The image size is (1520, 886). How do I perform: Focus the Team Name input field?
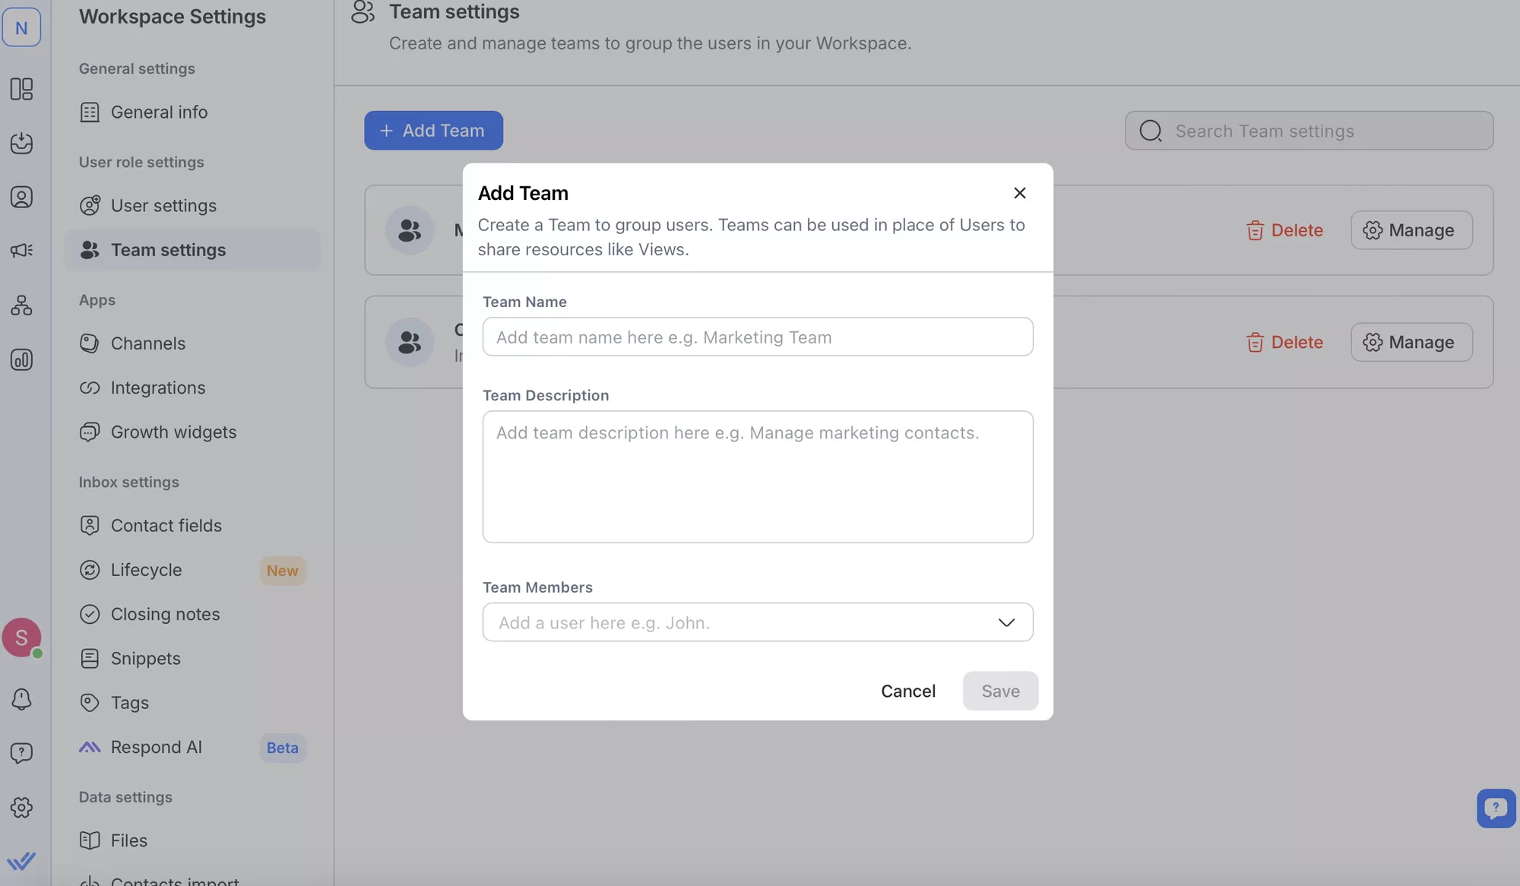(x=757, y=337)
